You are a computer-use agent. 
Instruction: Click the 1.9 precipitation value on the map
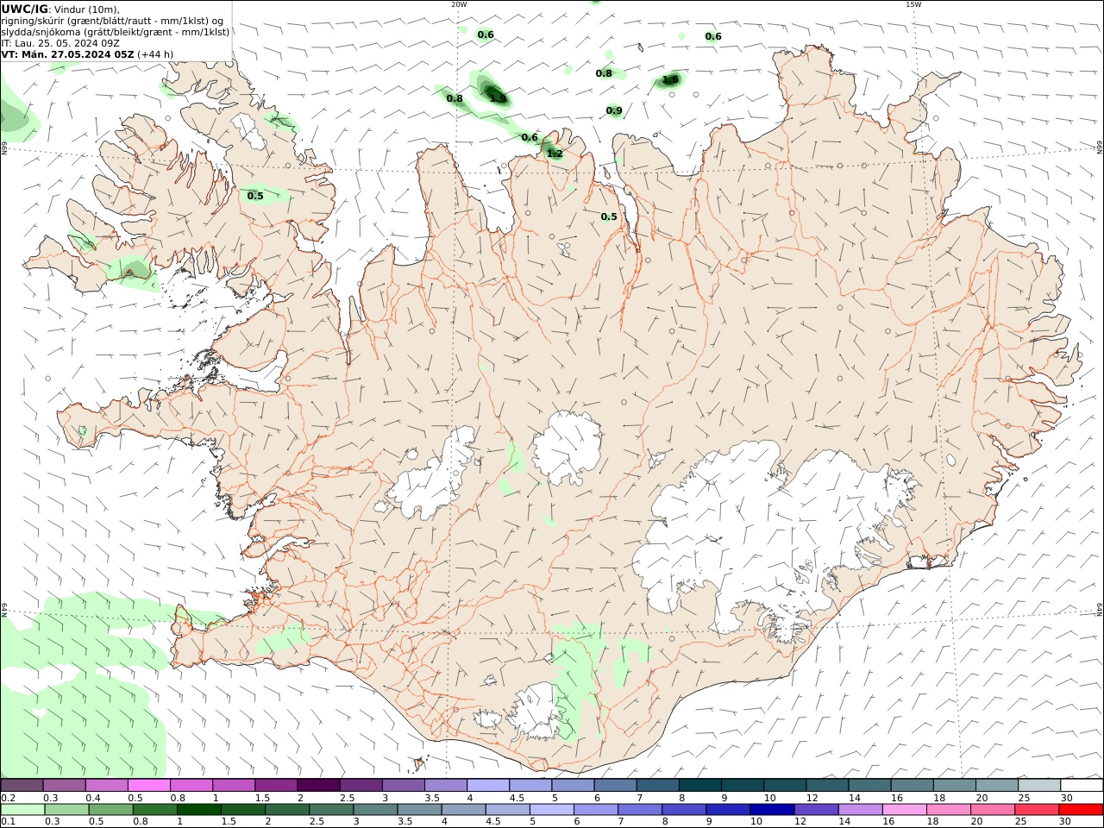click(x=498, y=98)
